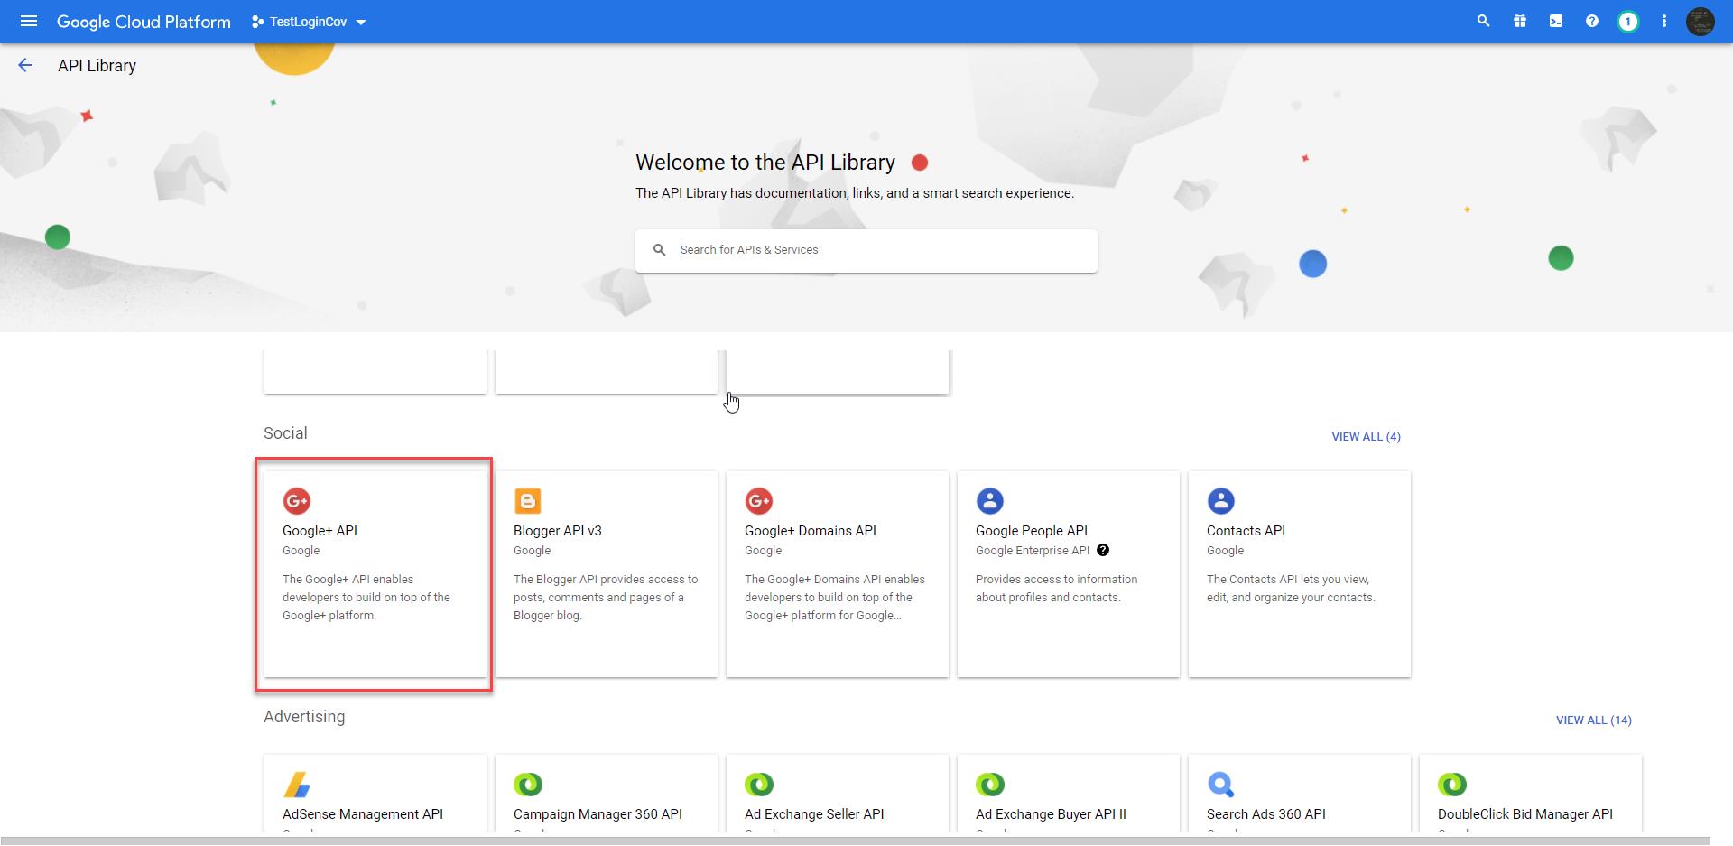This screenshot has height=846, width=1733.
Task: Click the Search Ads 360 magnifier icon
Action: [x=1221, y=784]
